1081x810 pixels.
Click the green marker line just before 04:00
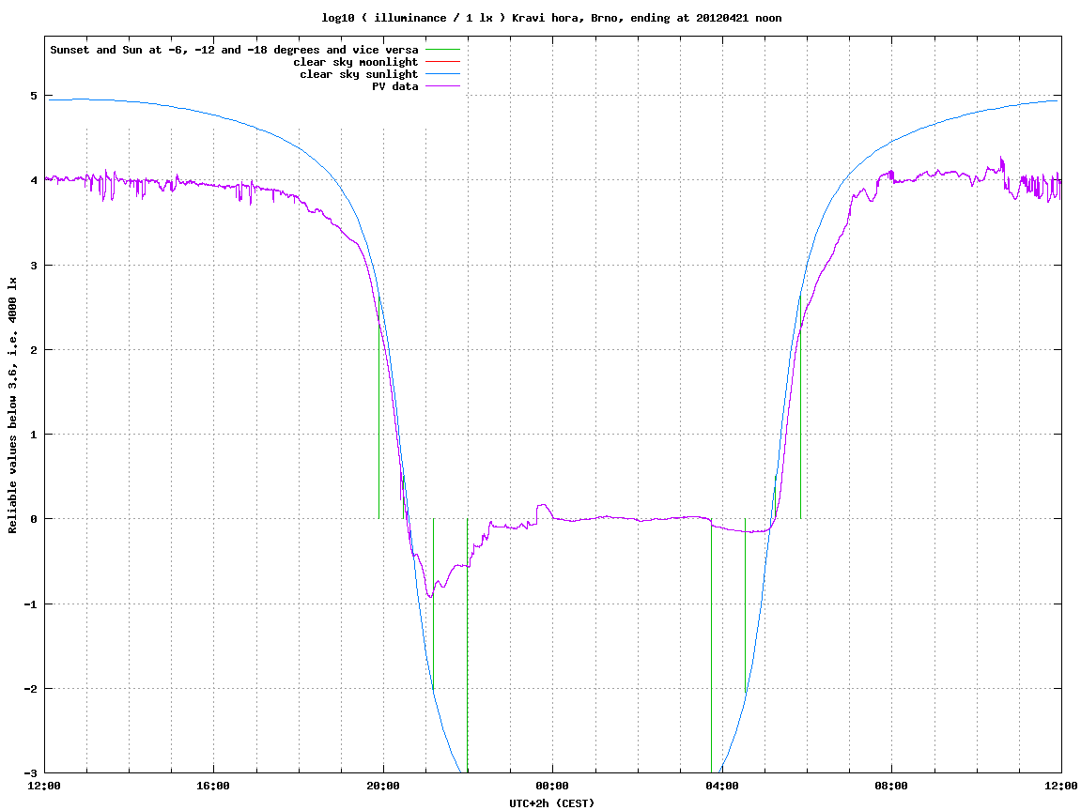[x=712, y=646]
